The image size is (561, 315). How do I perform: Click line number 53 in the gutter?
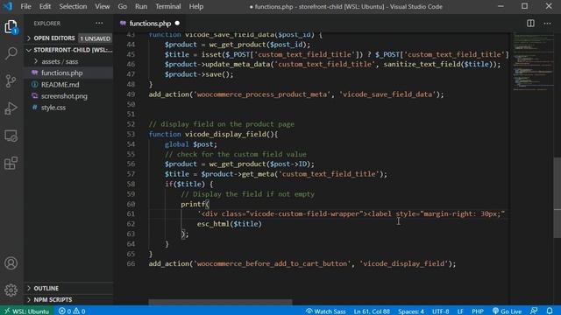[131, 134]
